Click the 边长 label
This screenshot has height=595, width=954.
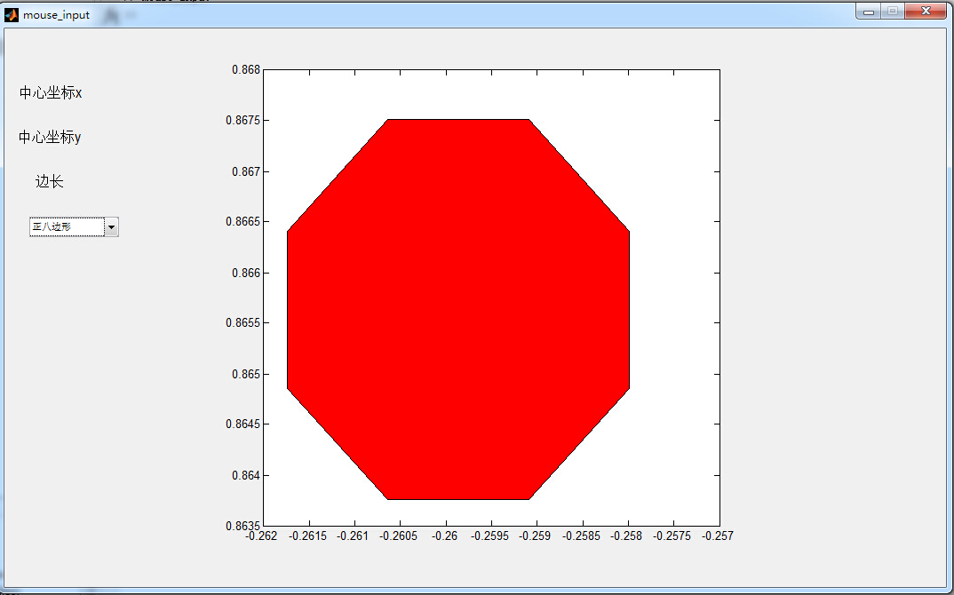[49, 181]
